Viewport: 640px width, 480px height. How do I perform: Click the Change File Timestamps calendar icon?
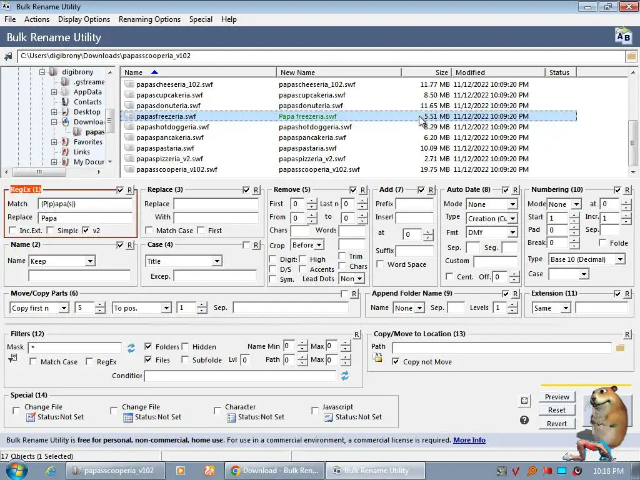click(128, 417)
